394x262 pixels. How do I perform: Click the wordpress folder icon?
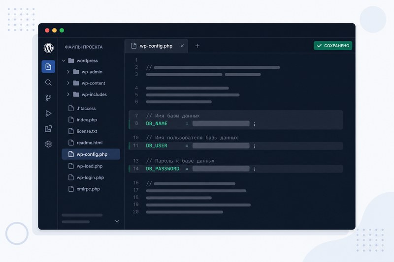(x=71, y=60)
